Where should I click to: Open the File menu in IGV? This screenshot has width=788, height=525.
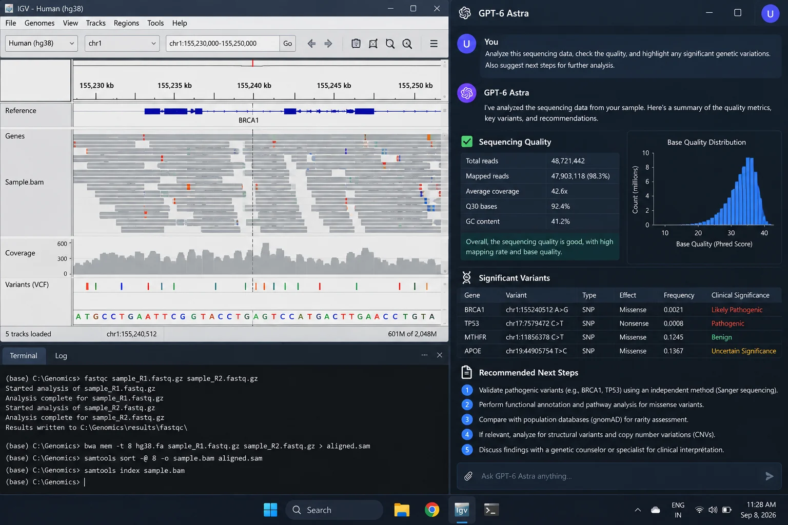11,23
